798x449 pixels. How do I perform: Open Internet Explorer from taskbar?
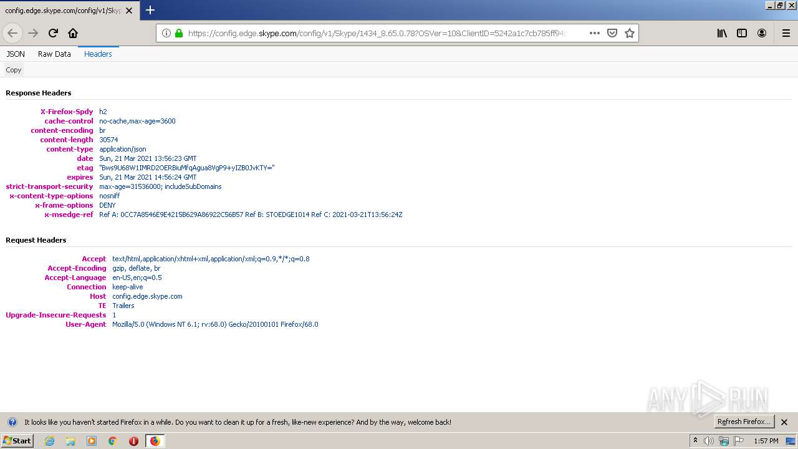point(49,441)
